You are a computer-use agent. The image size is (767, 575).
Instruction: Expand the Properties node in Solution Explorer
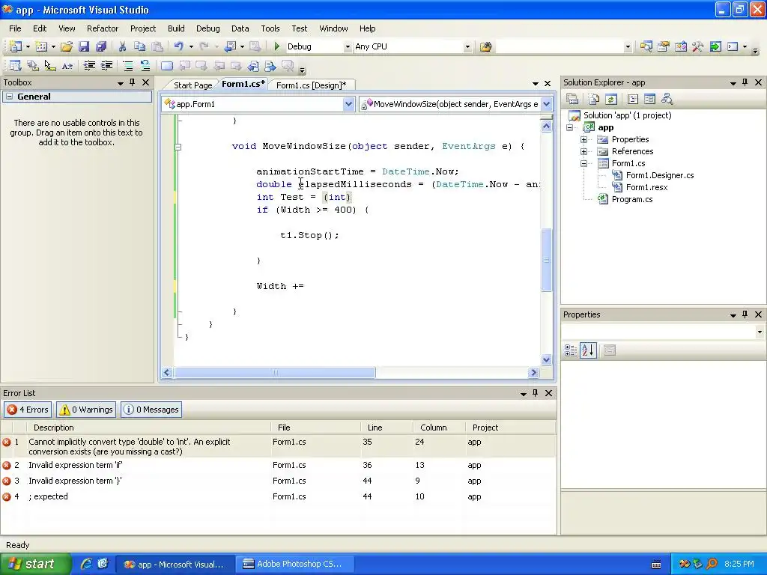(583, 139)
